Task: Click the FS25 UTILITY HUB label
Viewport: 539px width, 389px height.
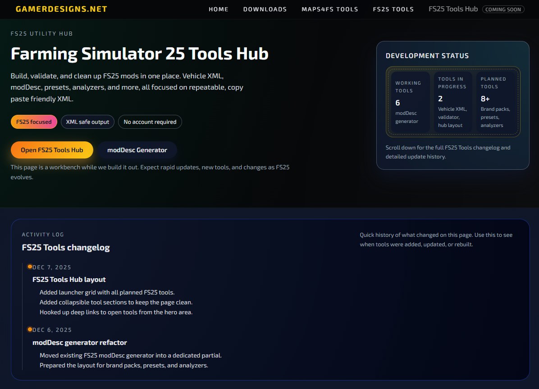Action: [x=41, y=34]
